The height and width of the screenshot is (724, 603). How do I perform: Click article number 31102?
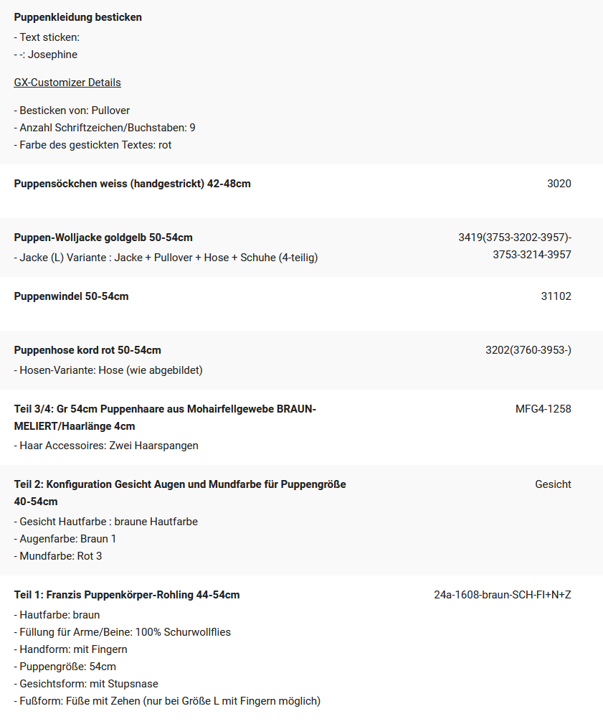click(556, 296)
